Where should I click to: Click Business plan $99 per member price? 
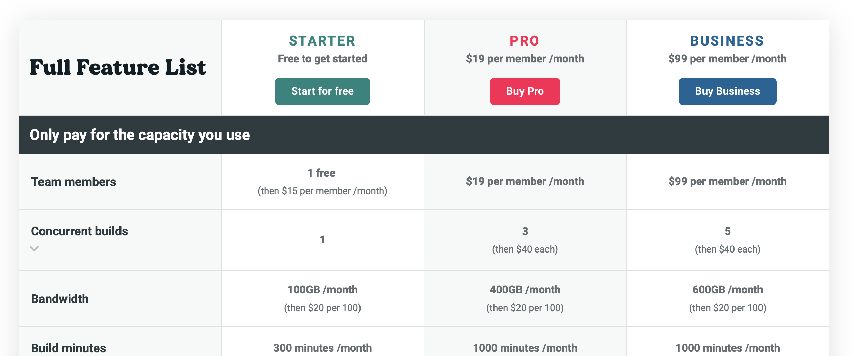[727, 58]
